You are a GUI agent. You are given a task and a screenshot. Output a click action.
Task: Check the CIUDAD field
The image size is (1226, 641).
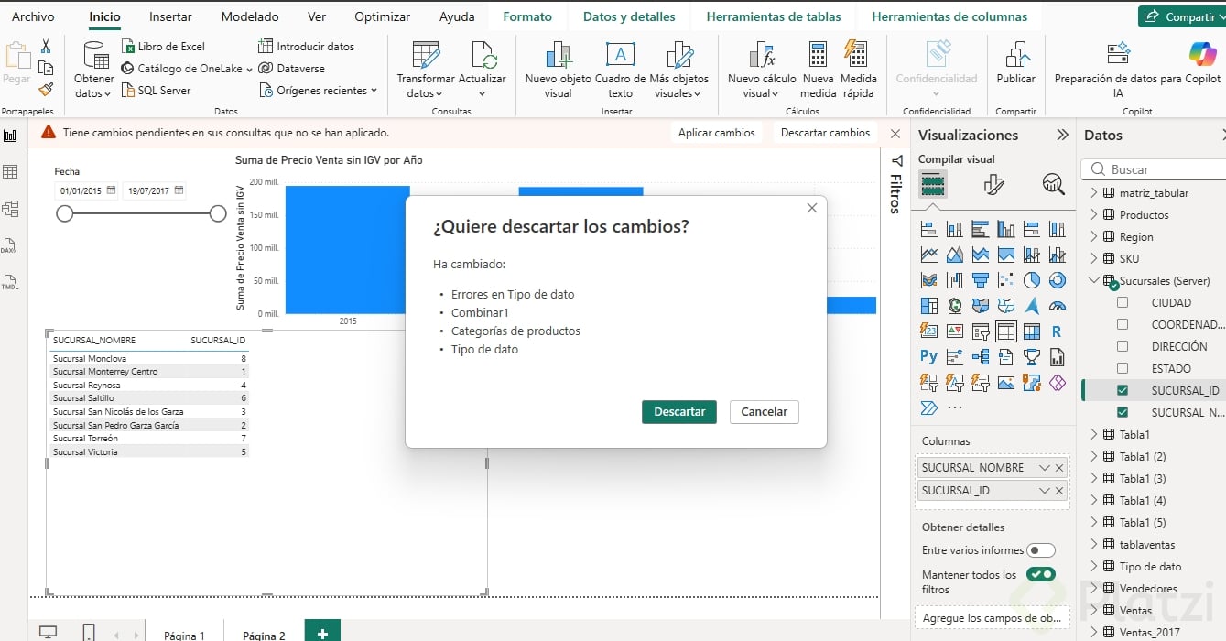pos(1123,302)
